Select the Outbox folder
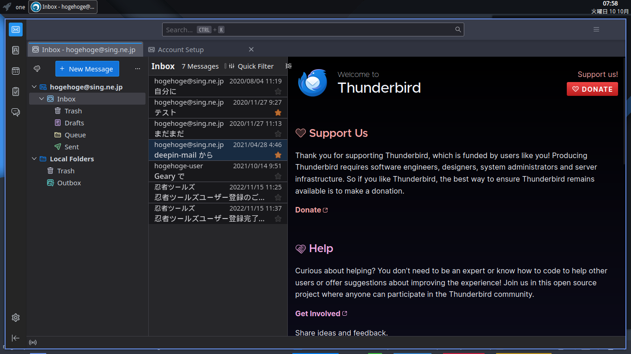 coord(87,183)
